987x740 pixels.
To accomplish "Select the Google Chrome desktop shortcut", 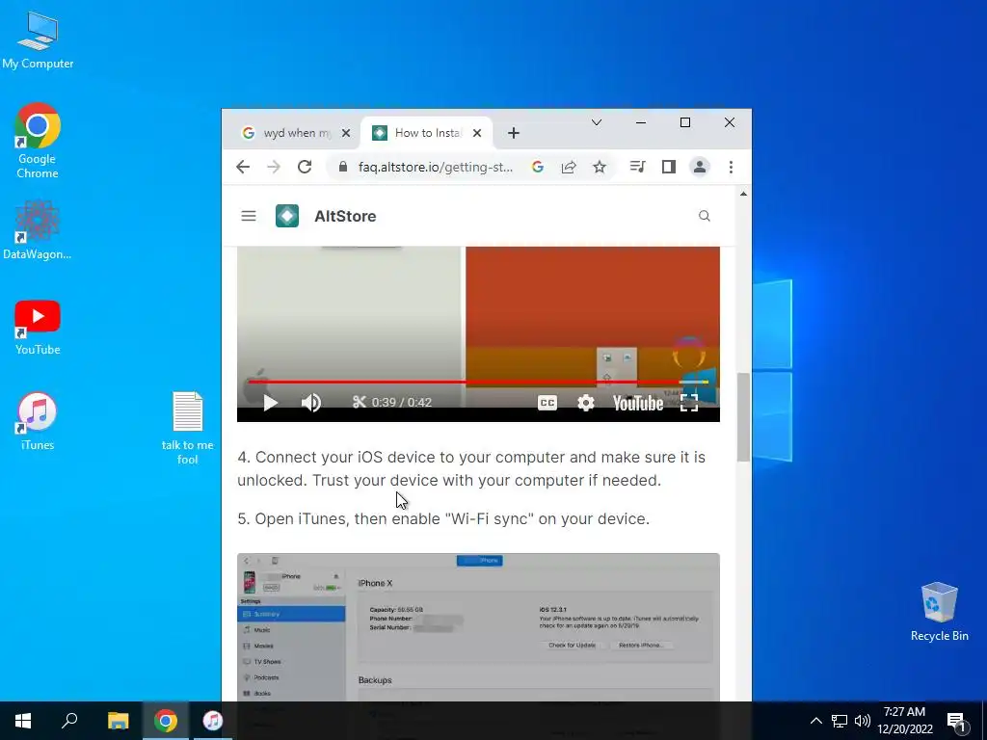I will tap(38, 141).
